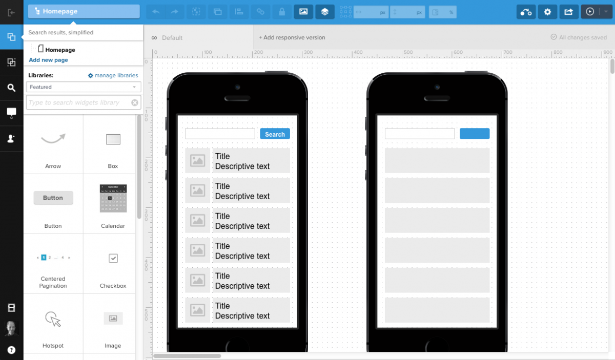Open the Layers panel from the toolbar
This screenshot has width=615, height=360.
[x=324, y=12]
